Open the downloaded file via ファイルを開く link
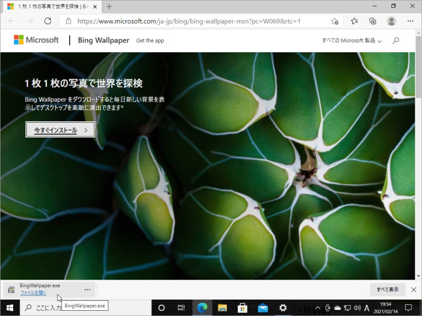The height and width of the screenshot is (316, 422). pyautogui.click(x=33, y=293)
